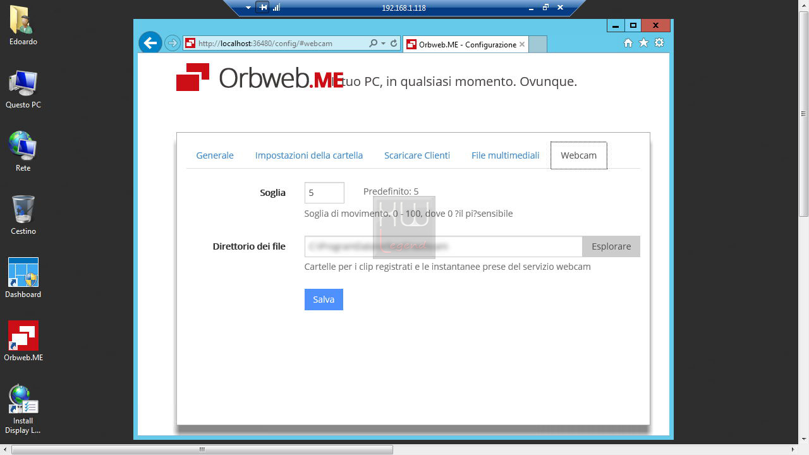Screen dimensions: 809x455
Task: Open a new browser tab
Action: 537,44
